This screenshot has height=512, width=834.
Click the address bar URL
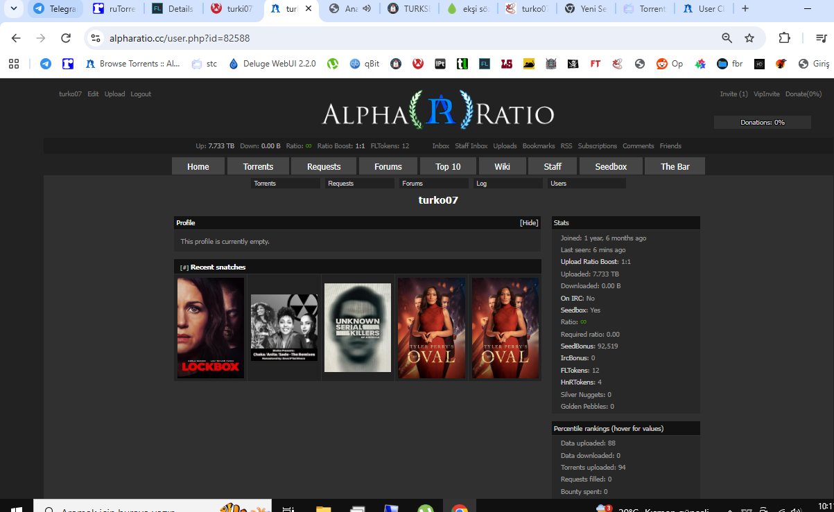pyautogui.click(x=180, y=38)
